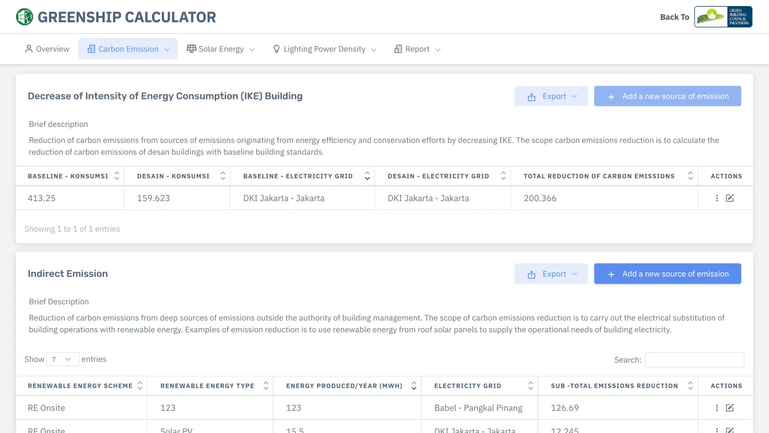The image size is (769, 433).
Task: Click Showing 1 to 1 of 1 entries text
Action: point(72,229)
